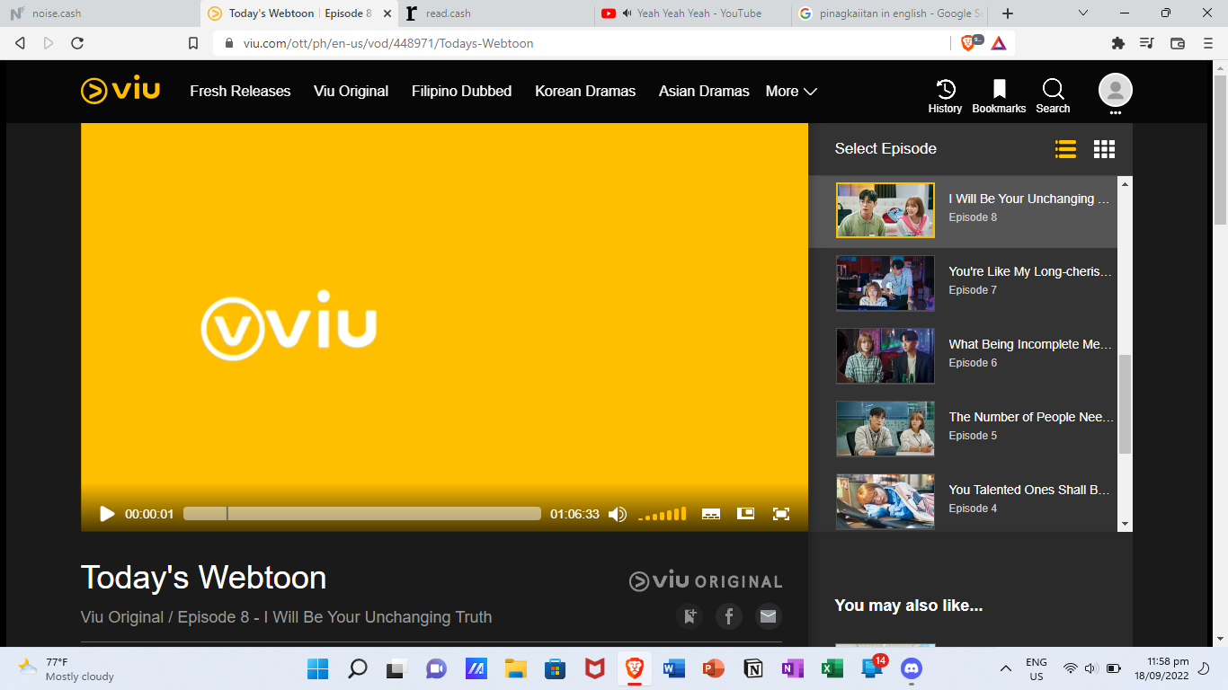This screenshot has width=1228, height=690.
Task: Click the Viu Original breadcrumb link
Action: (x=122, y=617)
